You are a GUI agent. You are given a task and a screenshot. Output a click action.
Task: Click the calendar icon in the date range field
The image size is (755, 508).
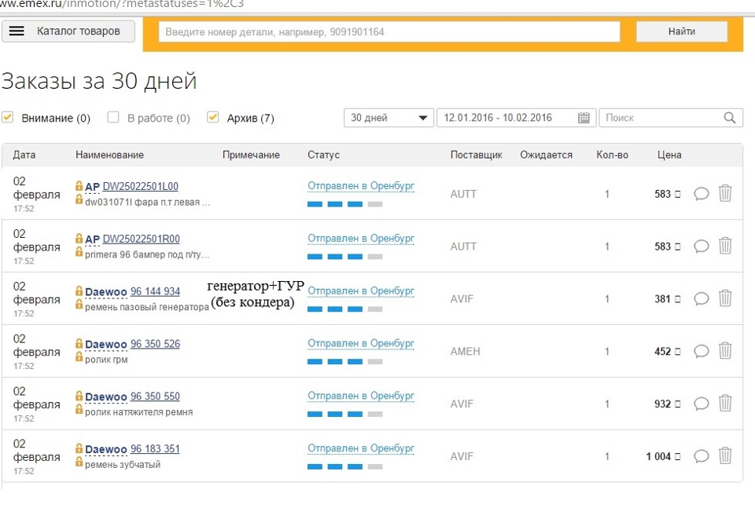point(584,118)
